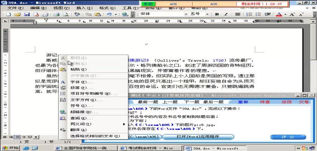The image size is (317, 151).
Task: Open the Windows 开始 start button
Action: coord(10,148)
